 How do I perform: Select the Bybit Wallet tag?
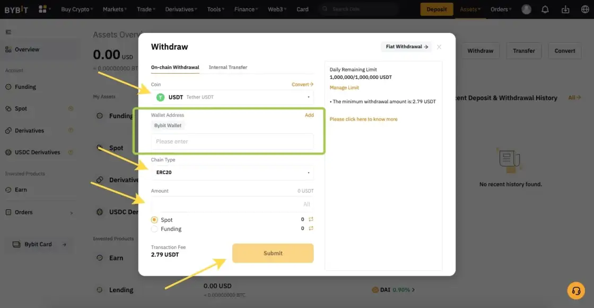pyautogui.click(x=168, y=125)
